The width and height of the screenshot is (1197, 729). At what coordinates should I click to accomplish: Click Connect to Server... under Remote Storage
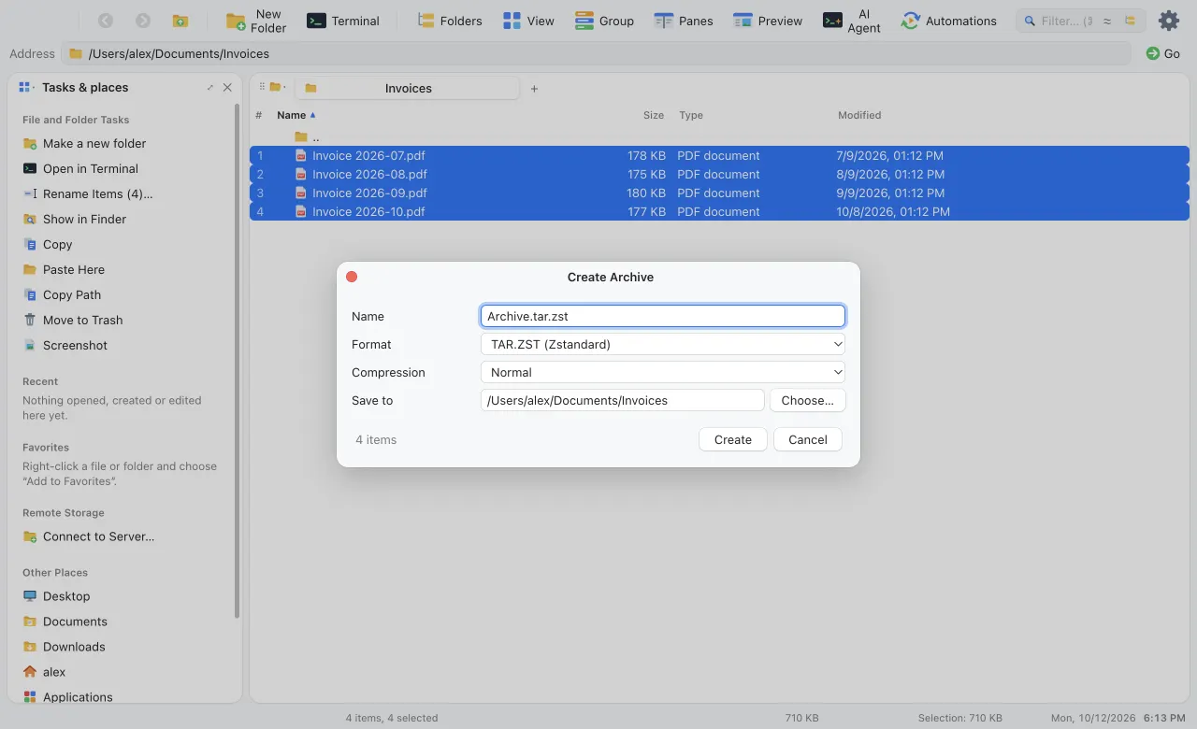89,536
